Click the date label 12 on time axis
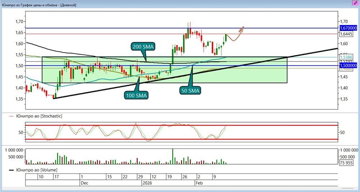Viewport: 360px width, 192px height. coord(154,177)
